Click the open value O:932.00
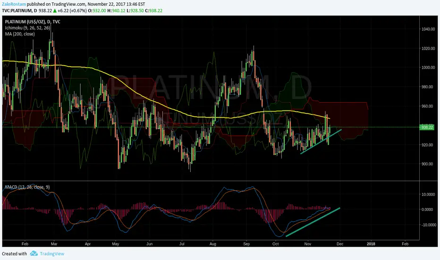Screen dimensions: 440x260 tap(97, 11)
